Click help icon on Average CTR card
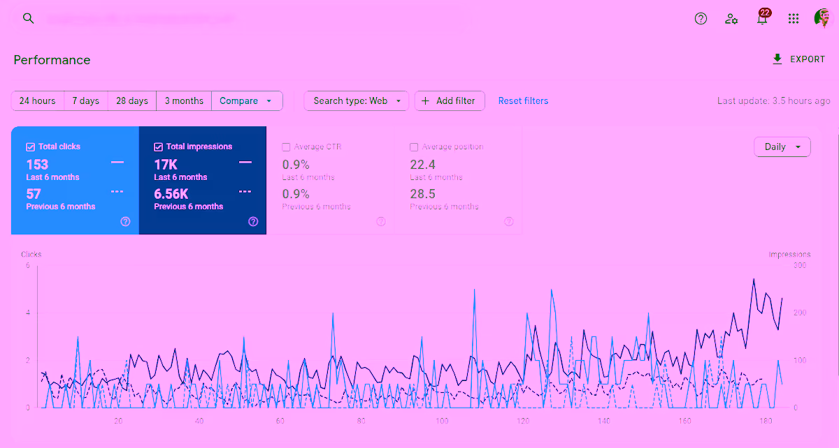Viewport: 839px width, 448px height. click(381, 221)
